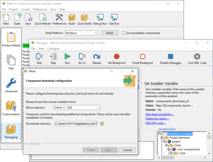This screenshot has width=213, height=162.
Task: Launch Debug Run from the toolbar
Action: tap(100, 19)
